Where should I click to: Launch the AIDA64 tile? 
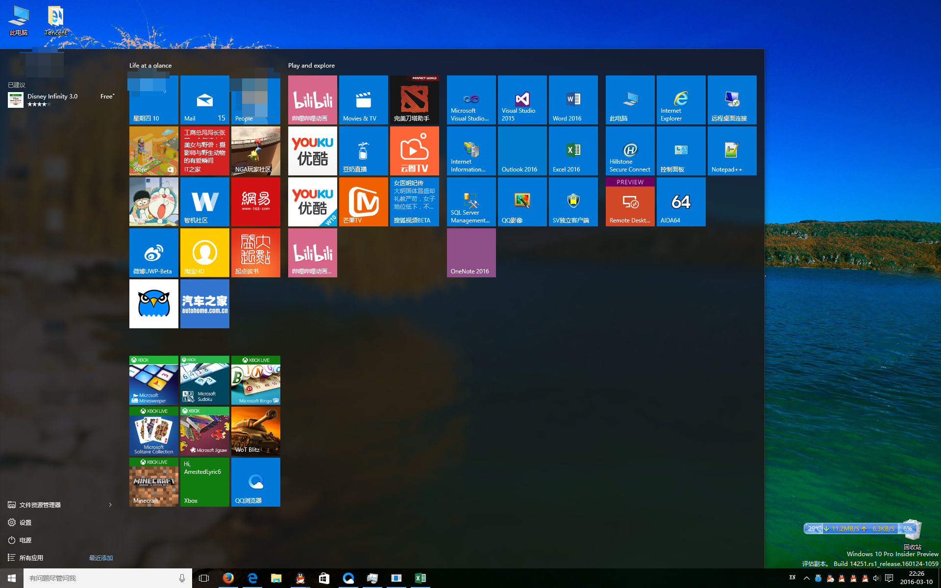pyautogui.click(x=681, y=202)
